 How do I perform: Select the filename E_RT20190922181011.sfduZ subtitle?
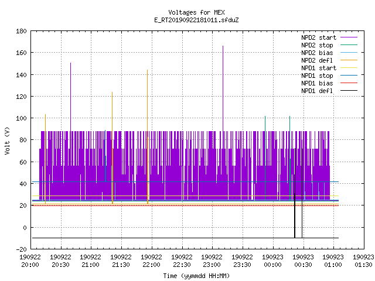[196, 20]
